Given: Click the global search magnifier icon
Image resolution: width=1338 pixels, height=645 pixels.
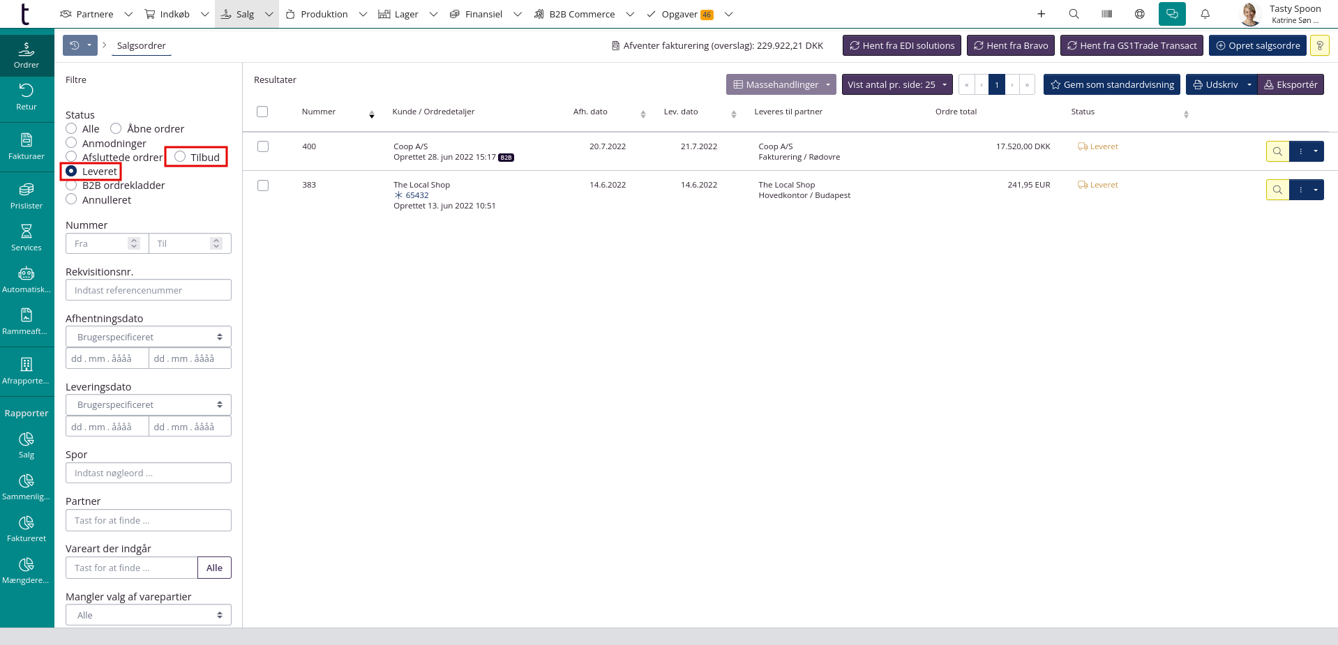Looking at the screenshot, I should click(x=1074, y=14).
